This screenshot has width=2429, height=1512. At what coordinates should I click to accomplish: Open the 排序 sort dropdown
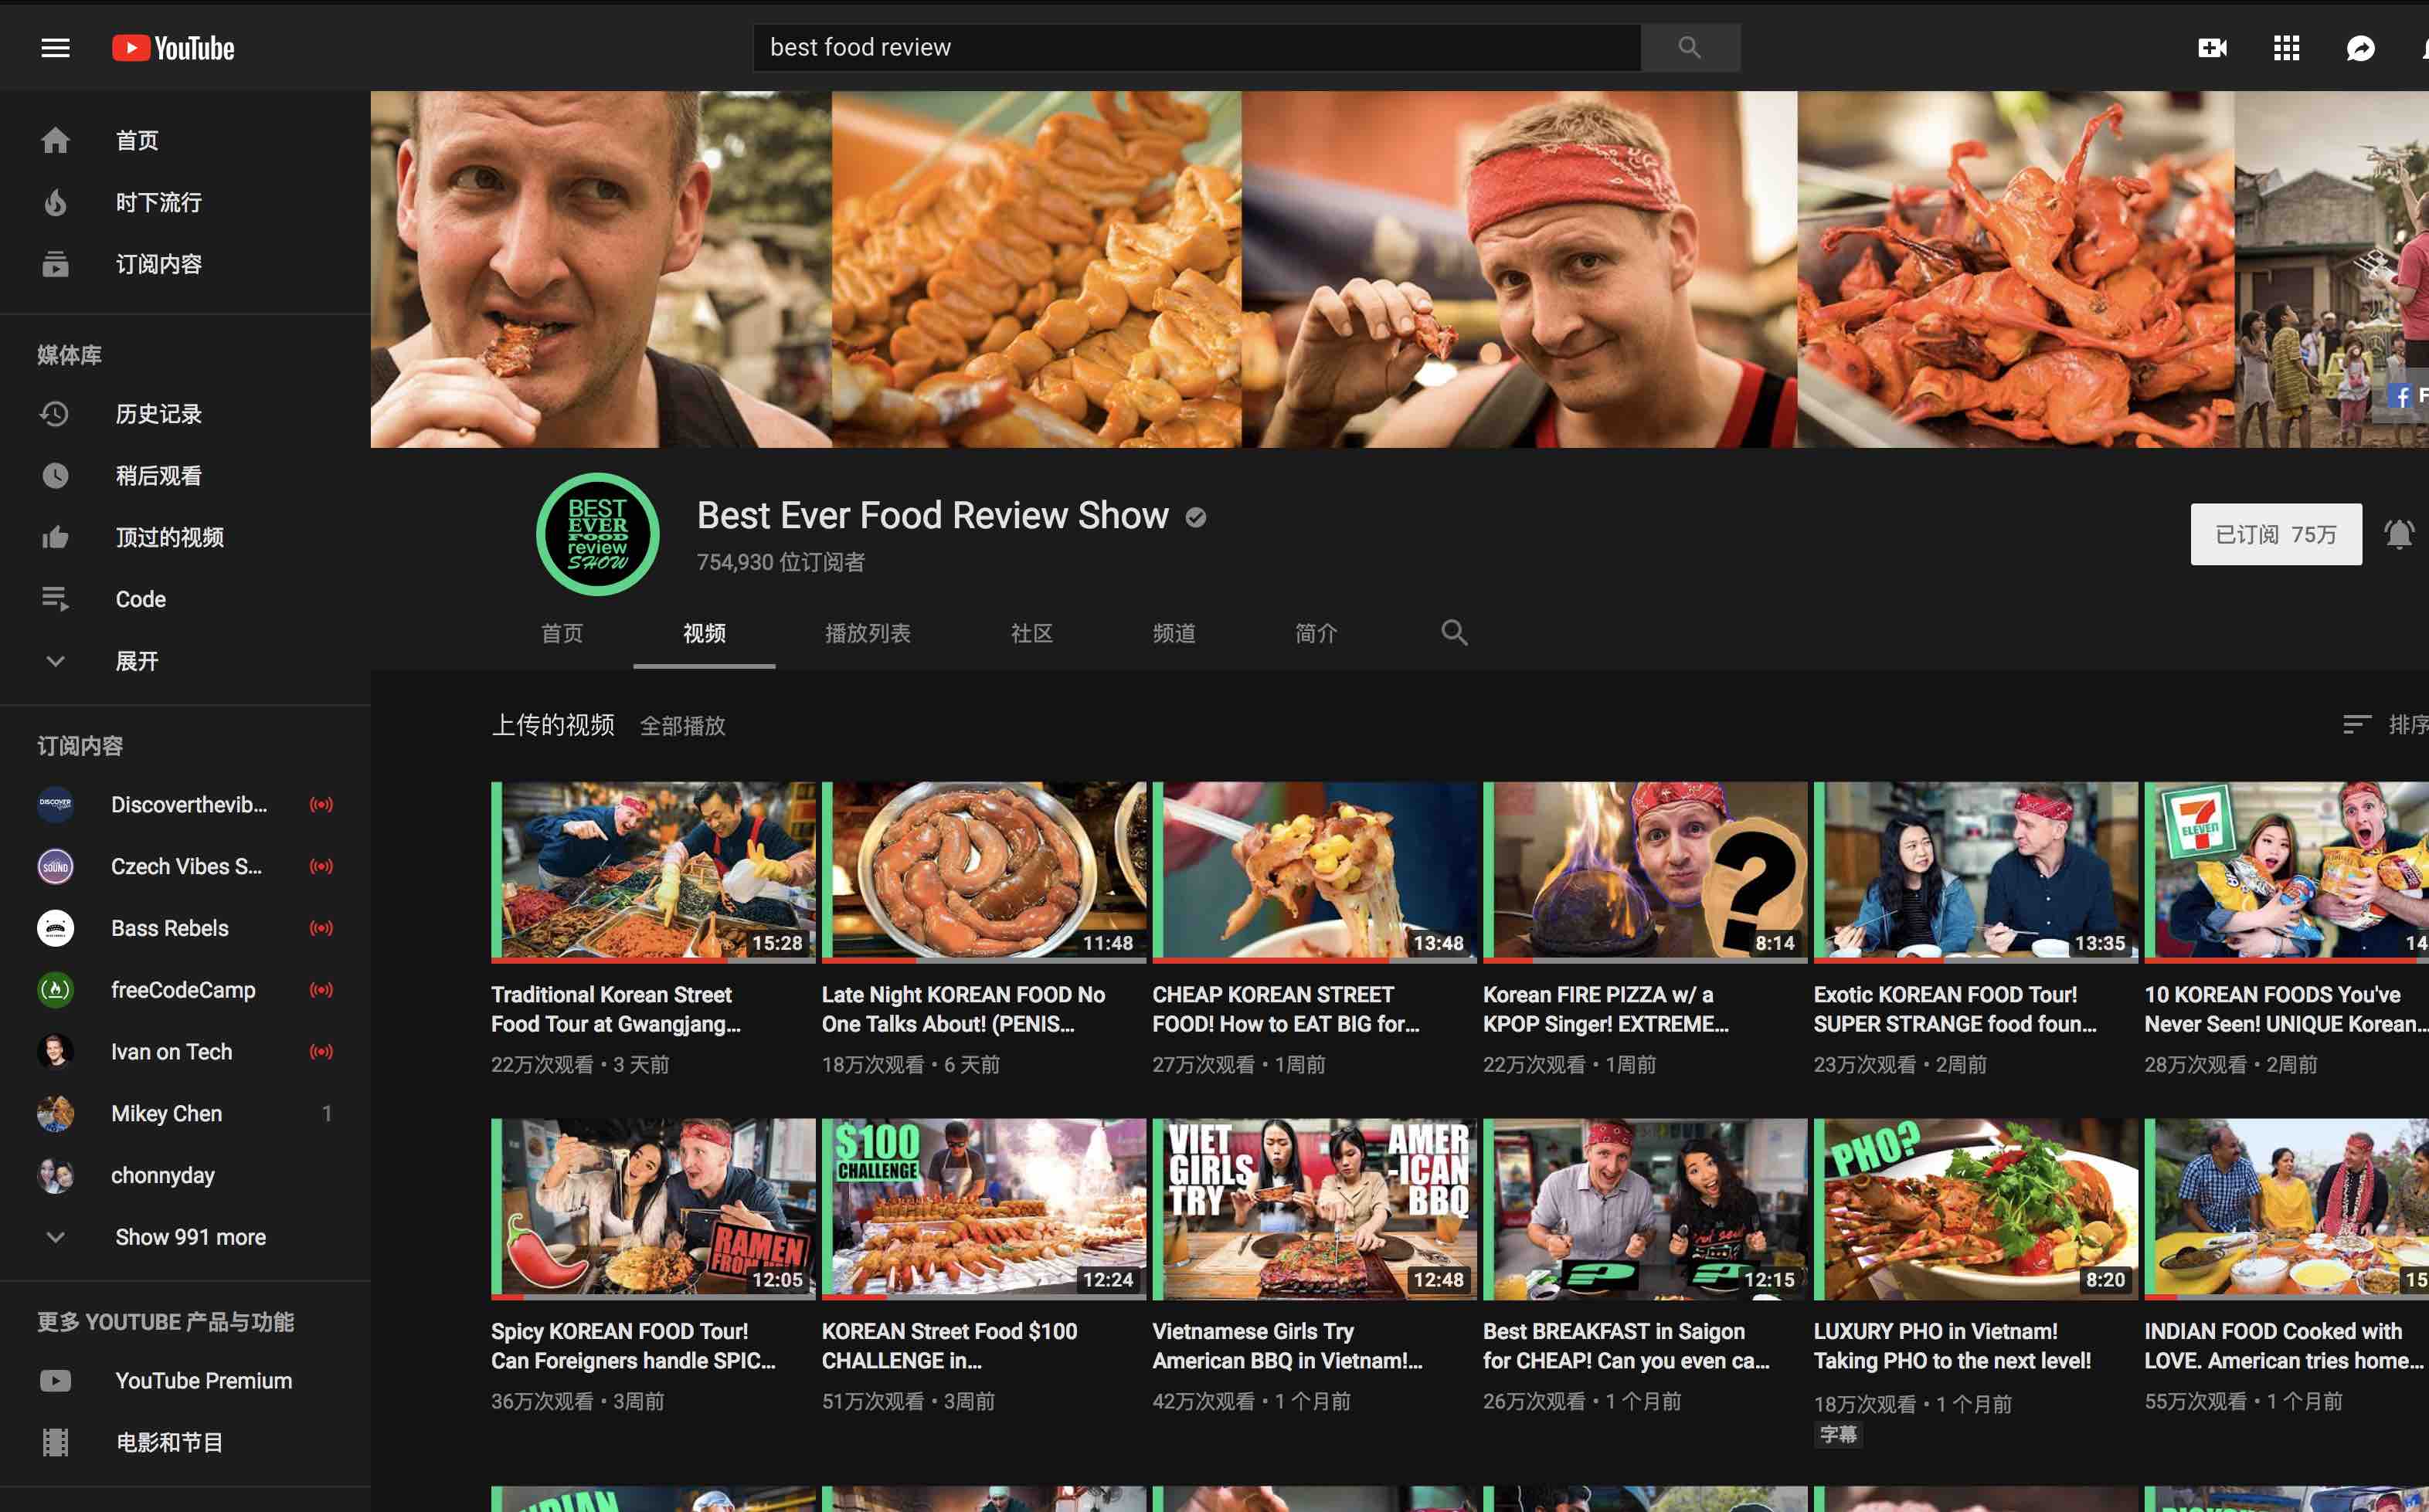click(x=2386, y=724)
